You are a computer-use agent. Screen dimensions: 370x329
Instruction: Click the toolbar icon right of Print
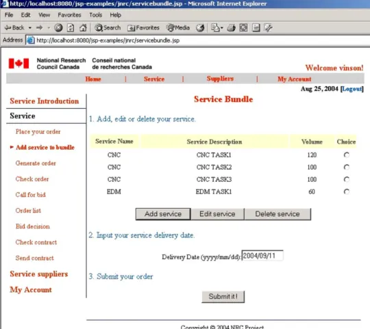(243, 28)
